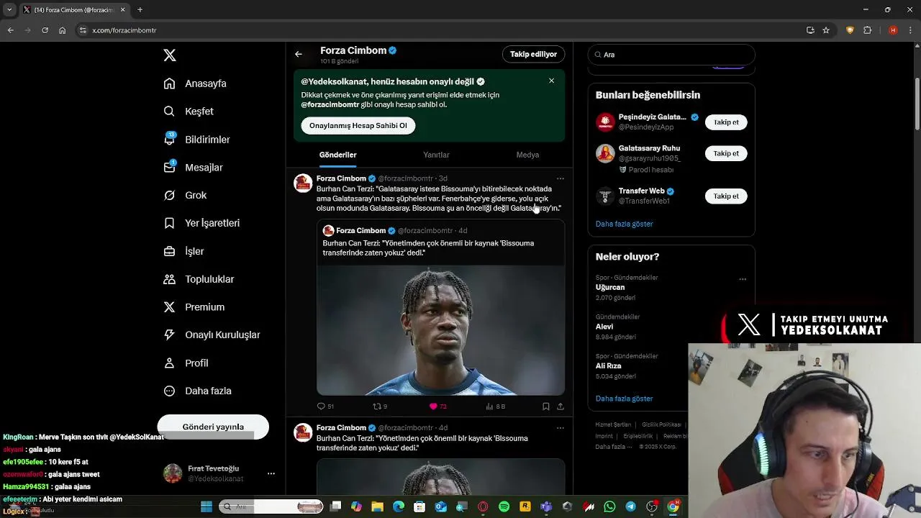Follow Galatasaray Ruhu account
Viewport: 921px width, 518px height.
coord(726,153)
